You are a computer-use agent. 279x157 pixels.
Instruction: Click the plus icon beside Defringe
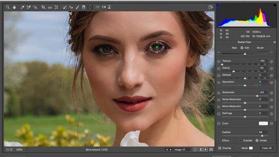click(271, 114)
